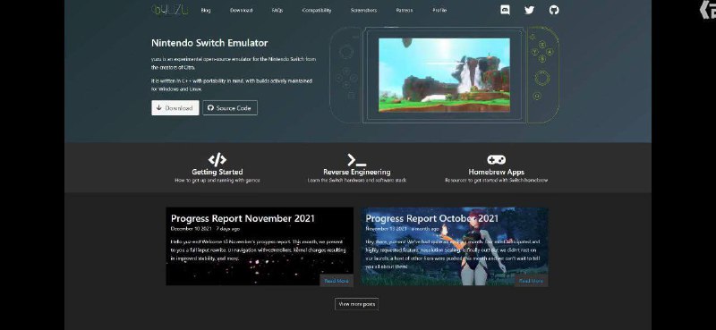The width and height of the screenshot is (716, 330).
Task: Click the 'Resources to get started with Switch homebrew' text
Action: tap(497, 181)
